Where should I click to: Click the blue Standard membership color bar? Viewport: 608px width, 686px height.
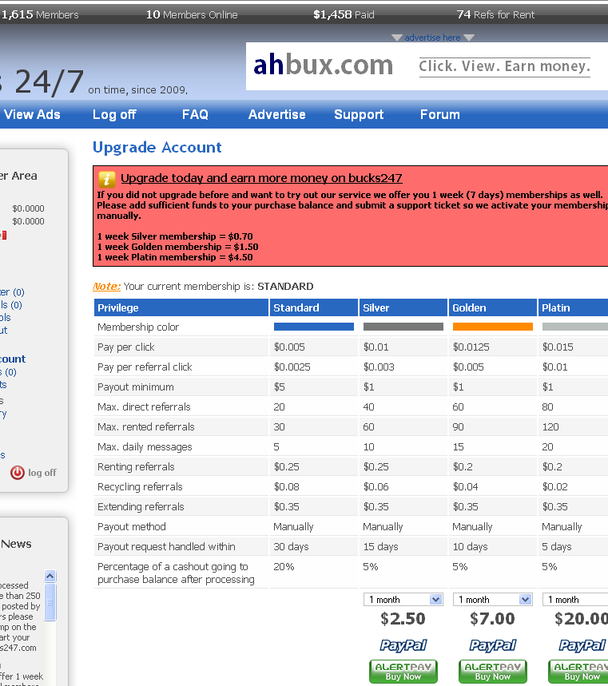(314, 327)
